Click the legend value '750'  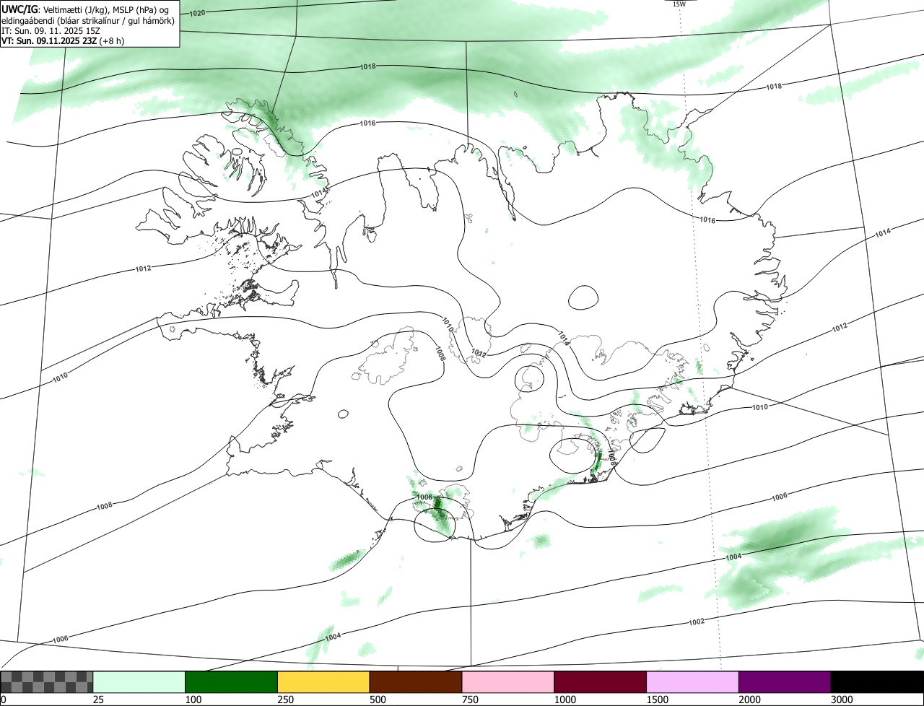pos(471,700)
